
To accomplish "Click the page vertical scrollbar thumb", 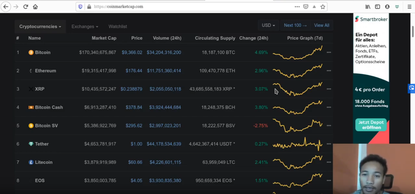I will (413, 31).
